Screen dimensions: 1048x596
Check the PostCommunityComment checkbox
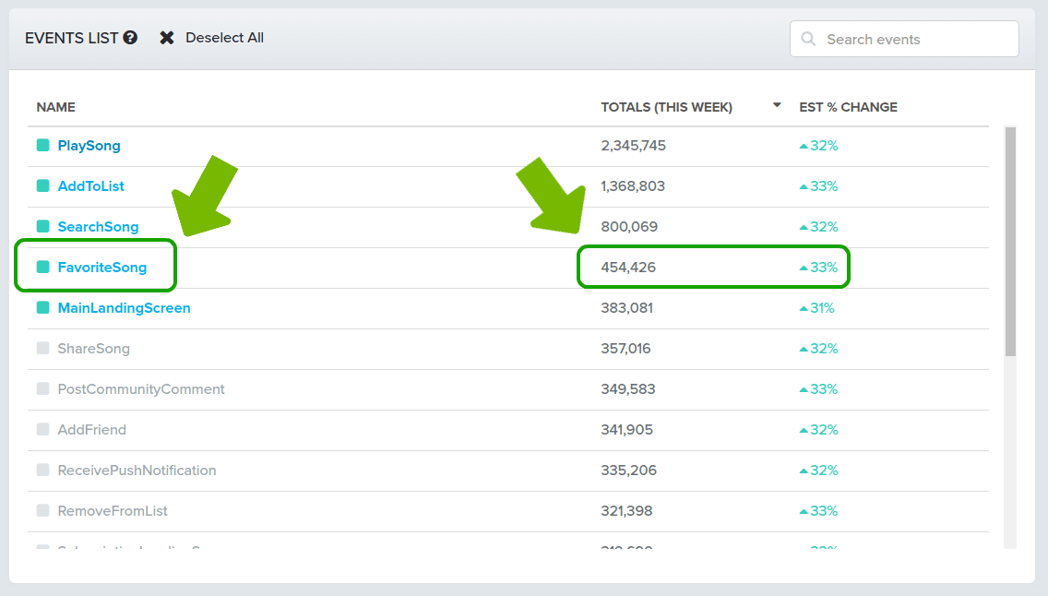point(42,389)
